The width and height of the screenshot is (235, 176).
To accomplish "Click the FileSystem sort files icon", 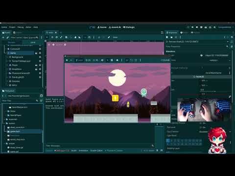I will (42, 101).
